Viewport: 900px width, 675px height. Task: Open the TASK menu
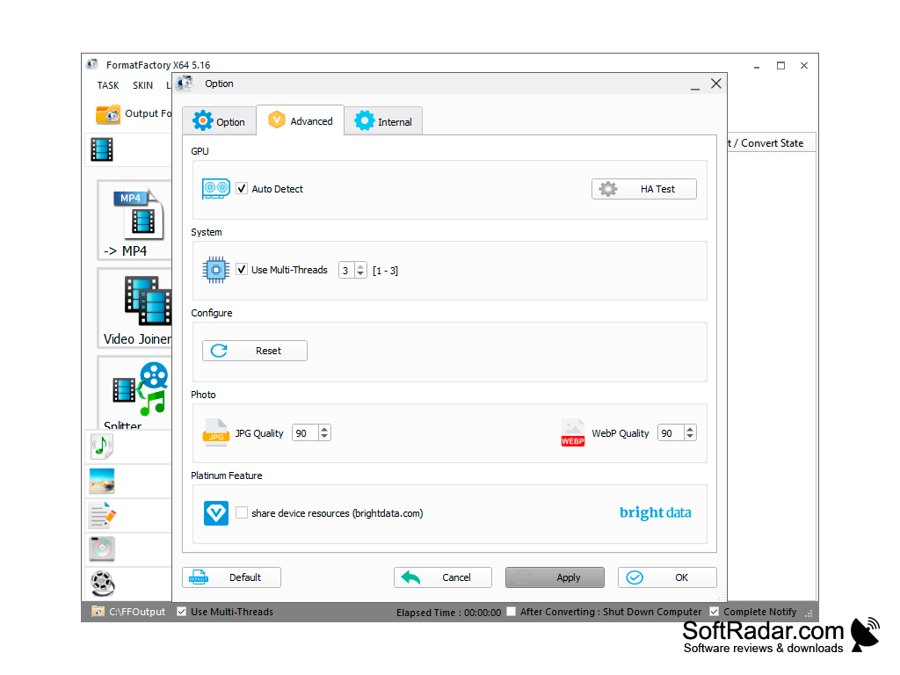click(x=108, y=85)
